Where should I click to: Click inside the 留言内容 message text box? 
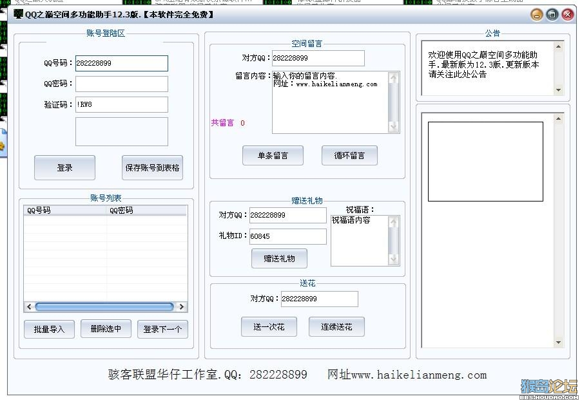[330, 102]
